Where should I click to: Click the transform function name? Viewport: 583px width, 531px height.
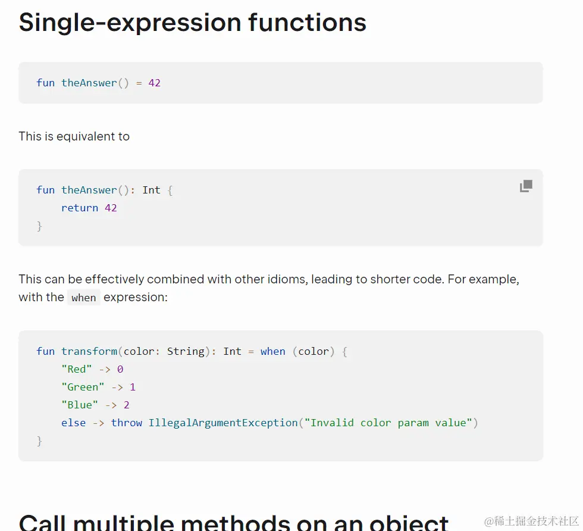(89, 351)
